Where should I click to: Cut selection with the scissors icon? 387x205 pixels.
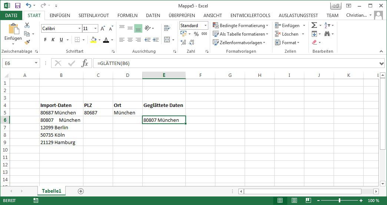pos(27,25)
